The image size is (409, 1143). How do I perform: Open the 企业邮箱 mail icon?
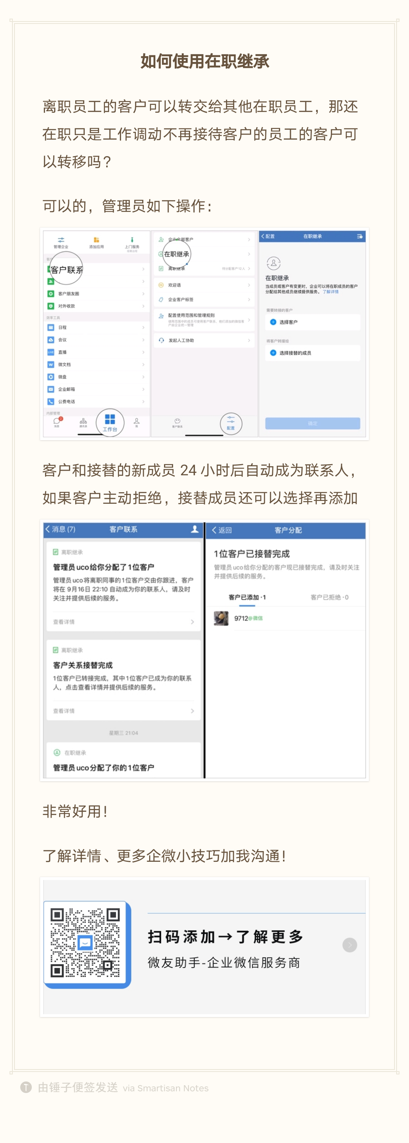point(51,389)
